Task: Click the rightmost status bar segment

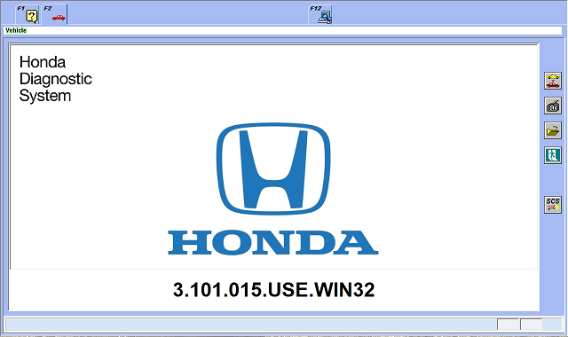Action: coord(552,325)
